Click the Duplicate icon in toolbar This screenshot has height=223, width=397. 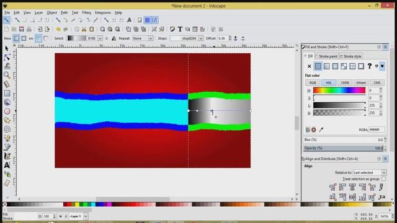[x=128, y=29]
